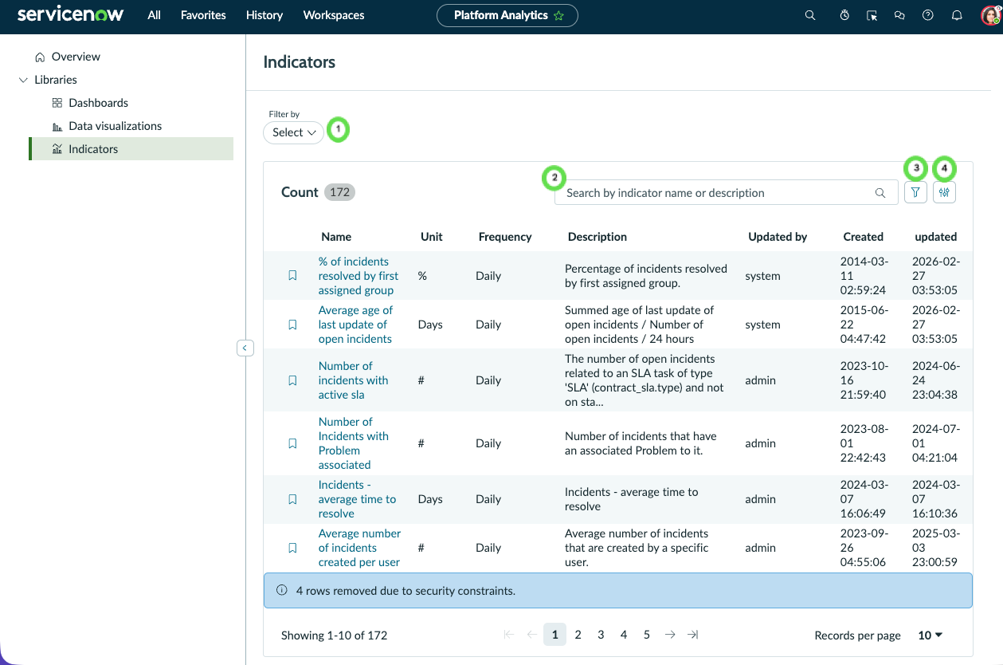This screenshot has width=1003, height=665.
Task: Click the discover cursor icon in header
Action: click(872, 15)
